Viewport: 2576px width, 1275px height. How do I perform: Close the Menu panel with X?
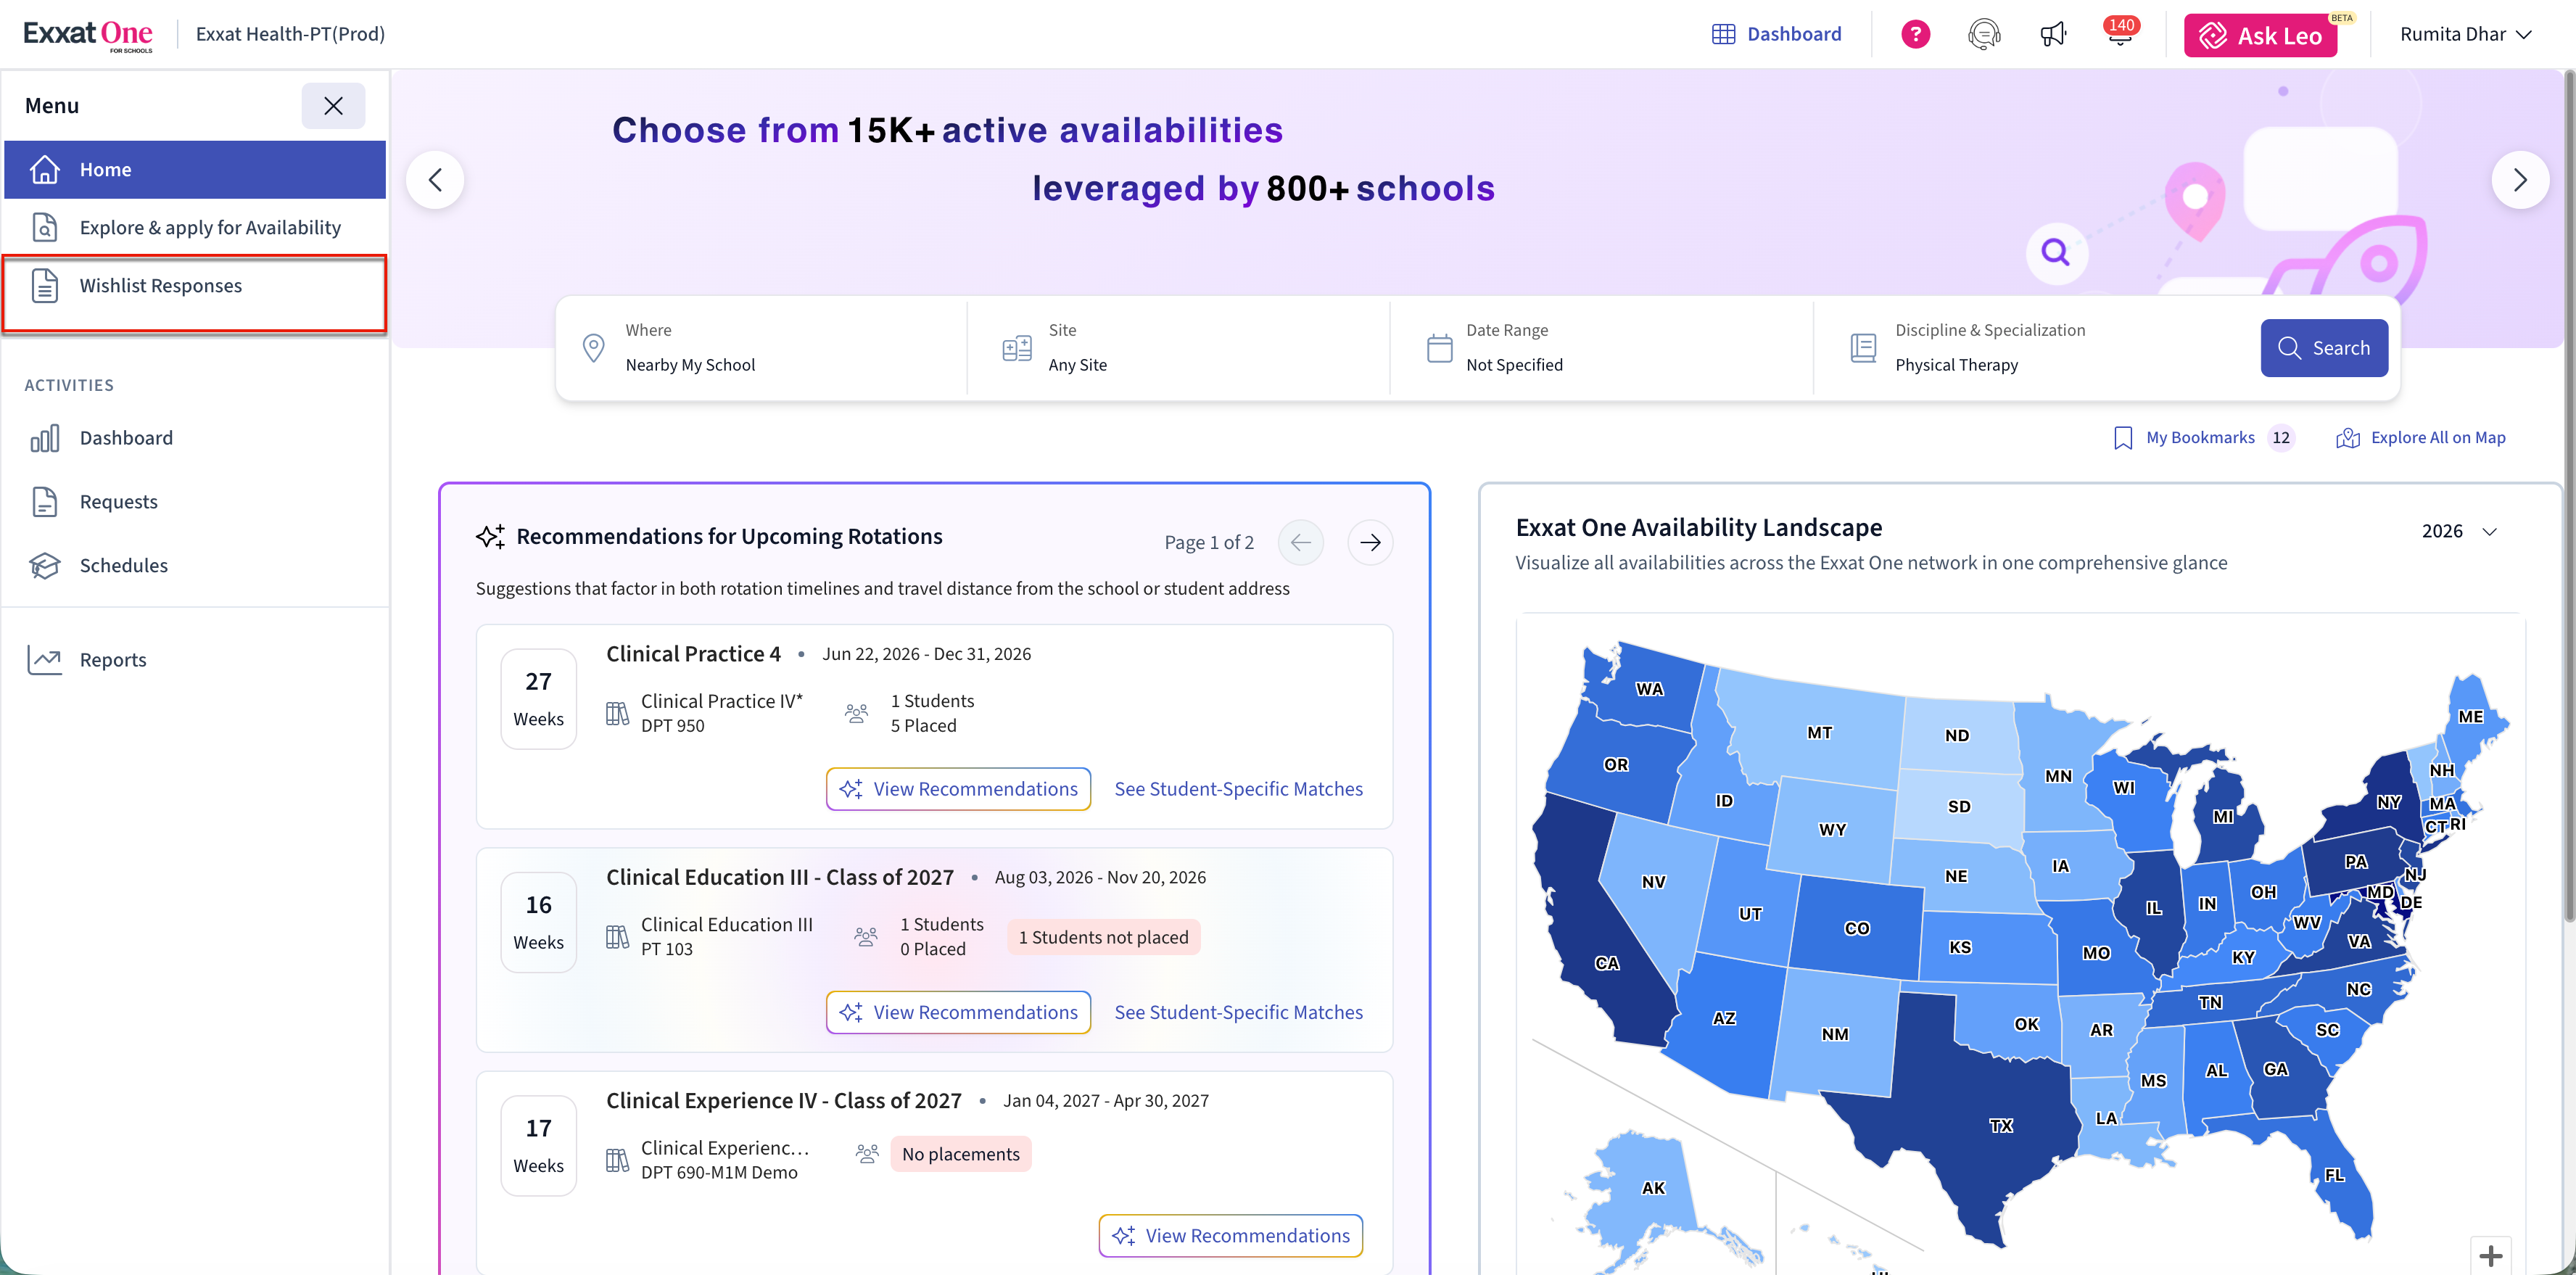(x=333, y=106)
